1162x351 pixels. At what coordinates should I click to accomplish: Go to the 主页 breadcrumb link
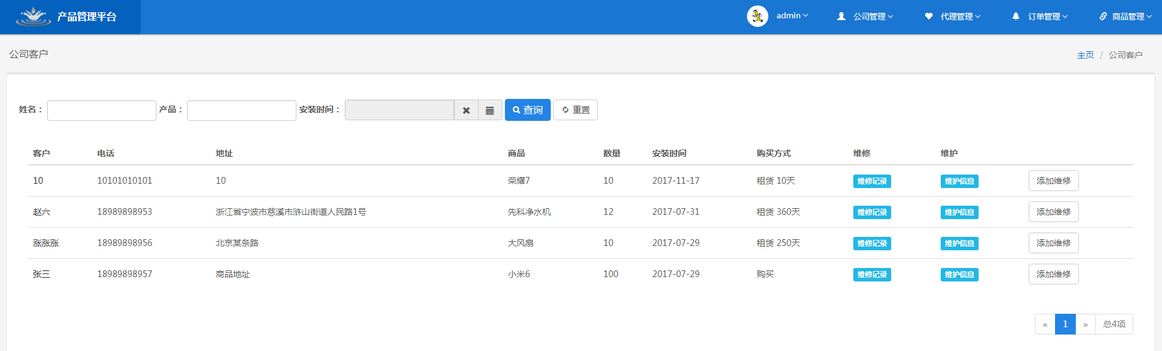(x=1085, y=55)
